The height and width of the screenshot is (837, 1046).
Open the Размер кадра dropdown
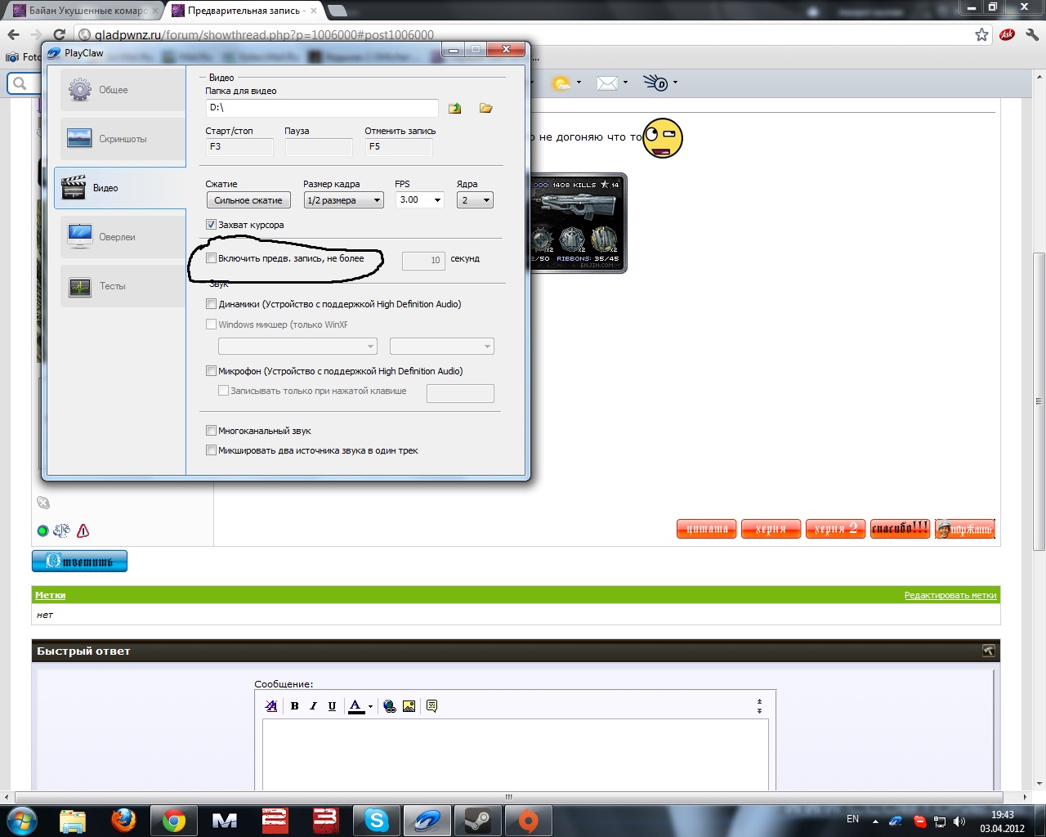[343, 200]
